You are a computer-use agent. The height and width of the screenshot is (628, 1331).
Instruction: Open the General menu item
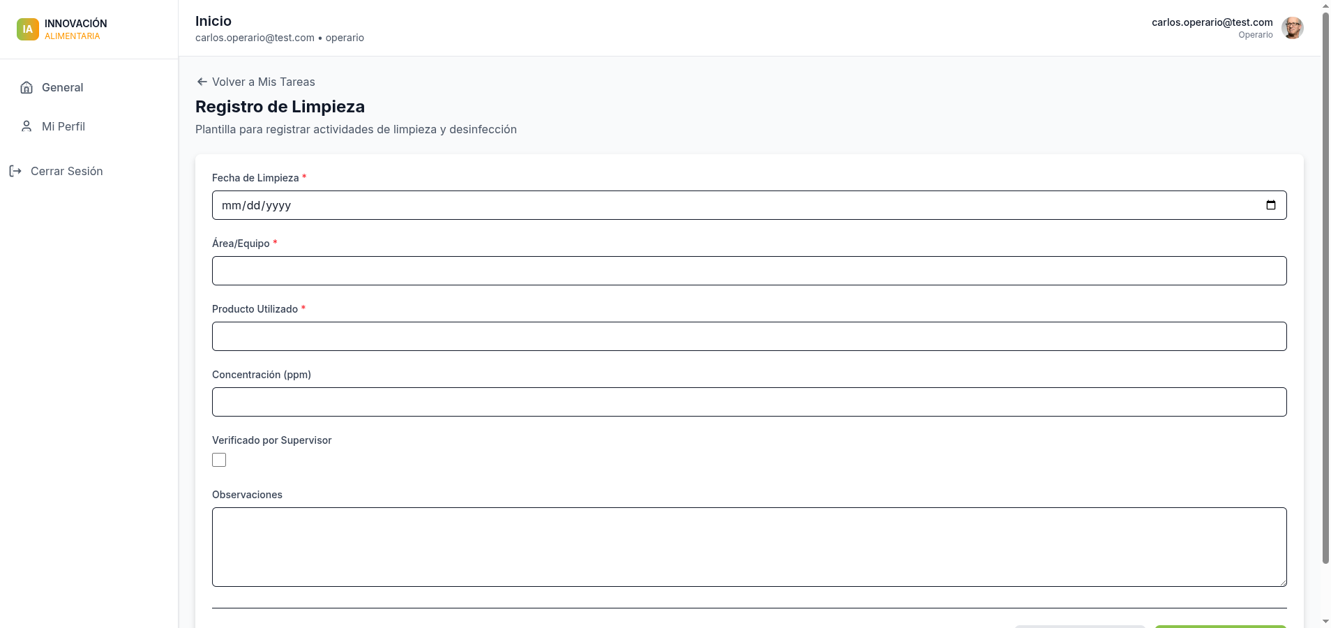click(x=62, y=87)
